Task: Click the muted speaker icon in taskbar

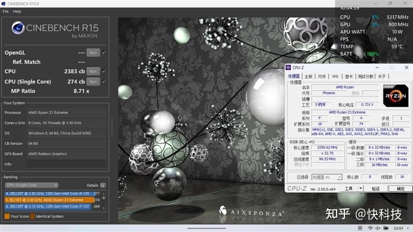Action: [378, 228]
